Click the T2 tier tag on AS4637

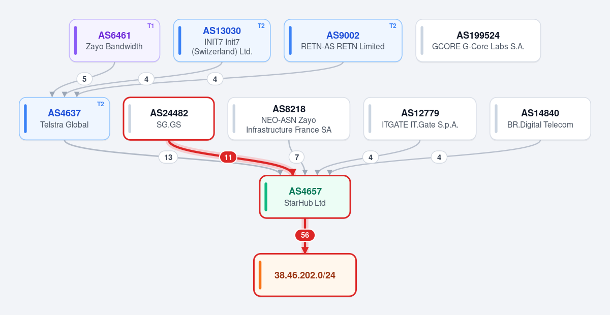click(100, 104)
